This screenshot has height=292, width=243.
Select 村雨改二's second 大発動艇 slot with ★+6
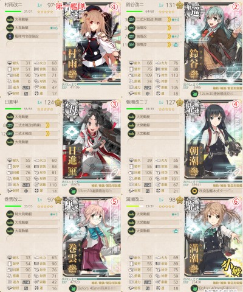(32, 27)
